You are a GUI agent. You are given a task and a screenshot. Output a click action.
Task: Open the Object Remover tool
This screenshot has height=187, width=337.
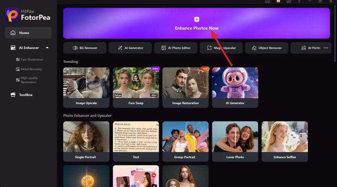pos(266,48)
